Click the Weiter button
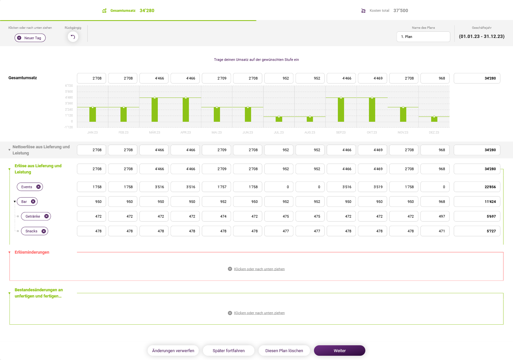 point(339,351)
